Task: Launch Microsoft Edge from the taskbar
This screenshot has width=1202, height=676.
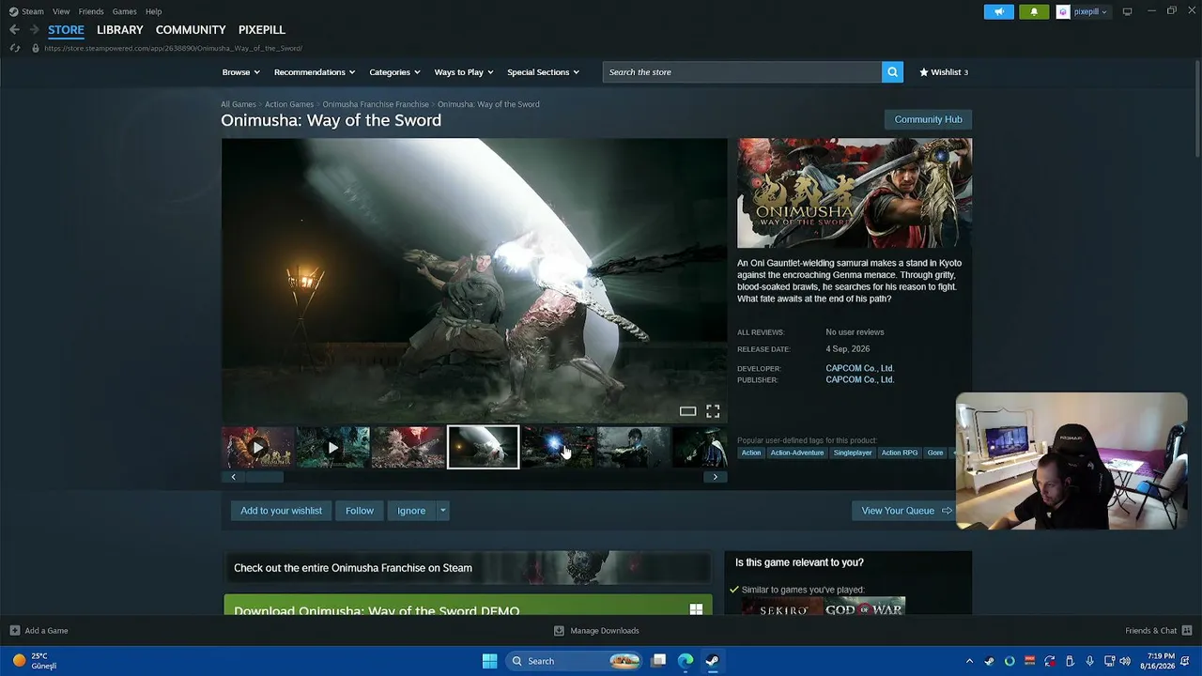Action: click(x=686, y=661)
